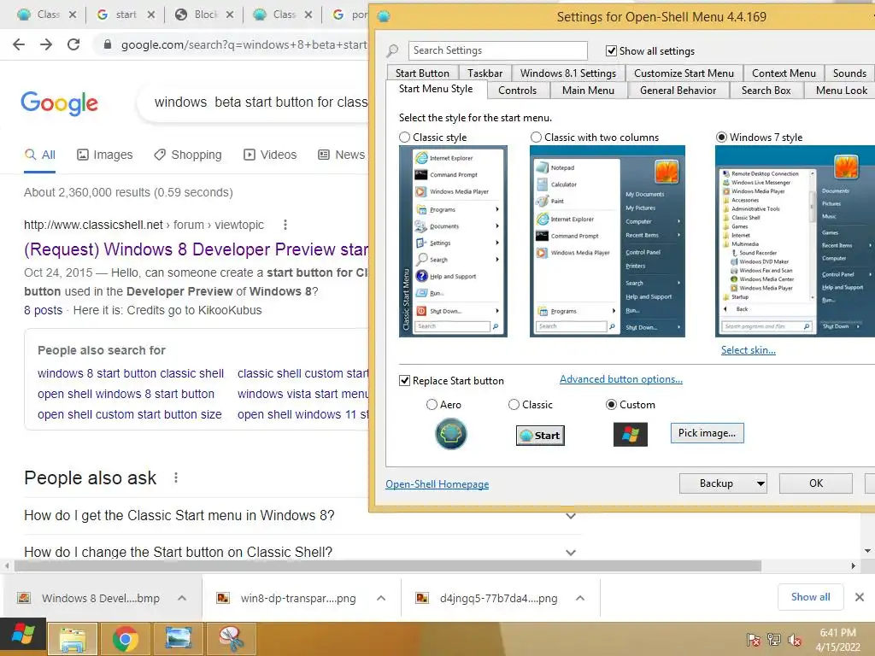The image size is (875, 656).
Task: Open the General Behavior tab
Action: point(678,91)
